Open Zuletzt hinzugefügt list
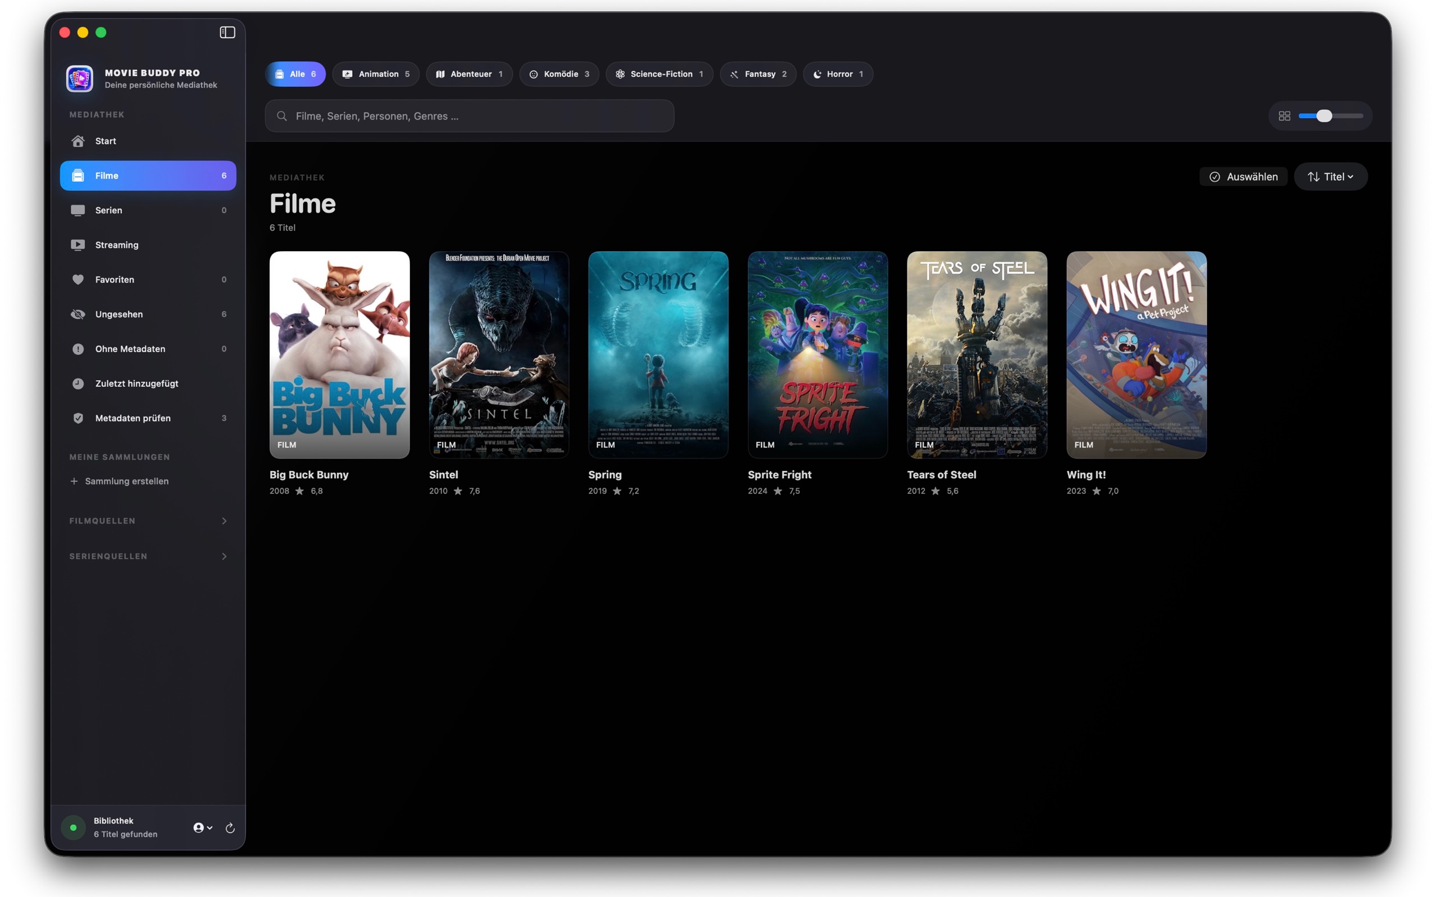 click(148, 384)
